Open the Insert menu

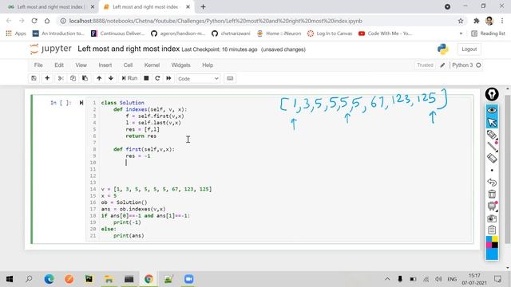(x=105, y=65)
